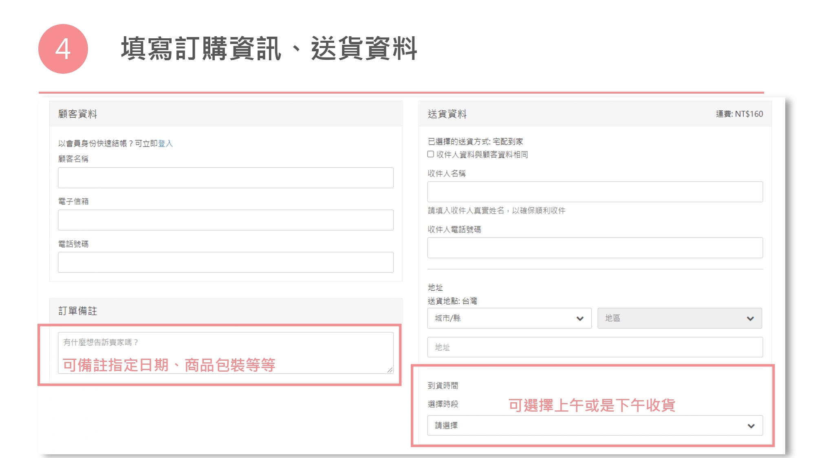This screenshot has width=815, height=458.
Task: Click the 收件人名稱 input field
Action: [595, 192]
